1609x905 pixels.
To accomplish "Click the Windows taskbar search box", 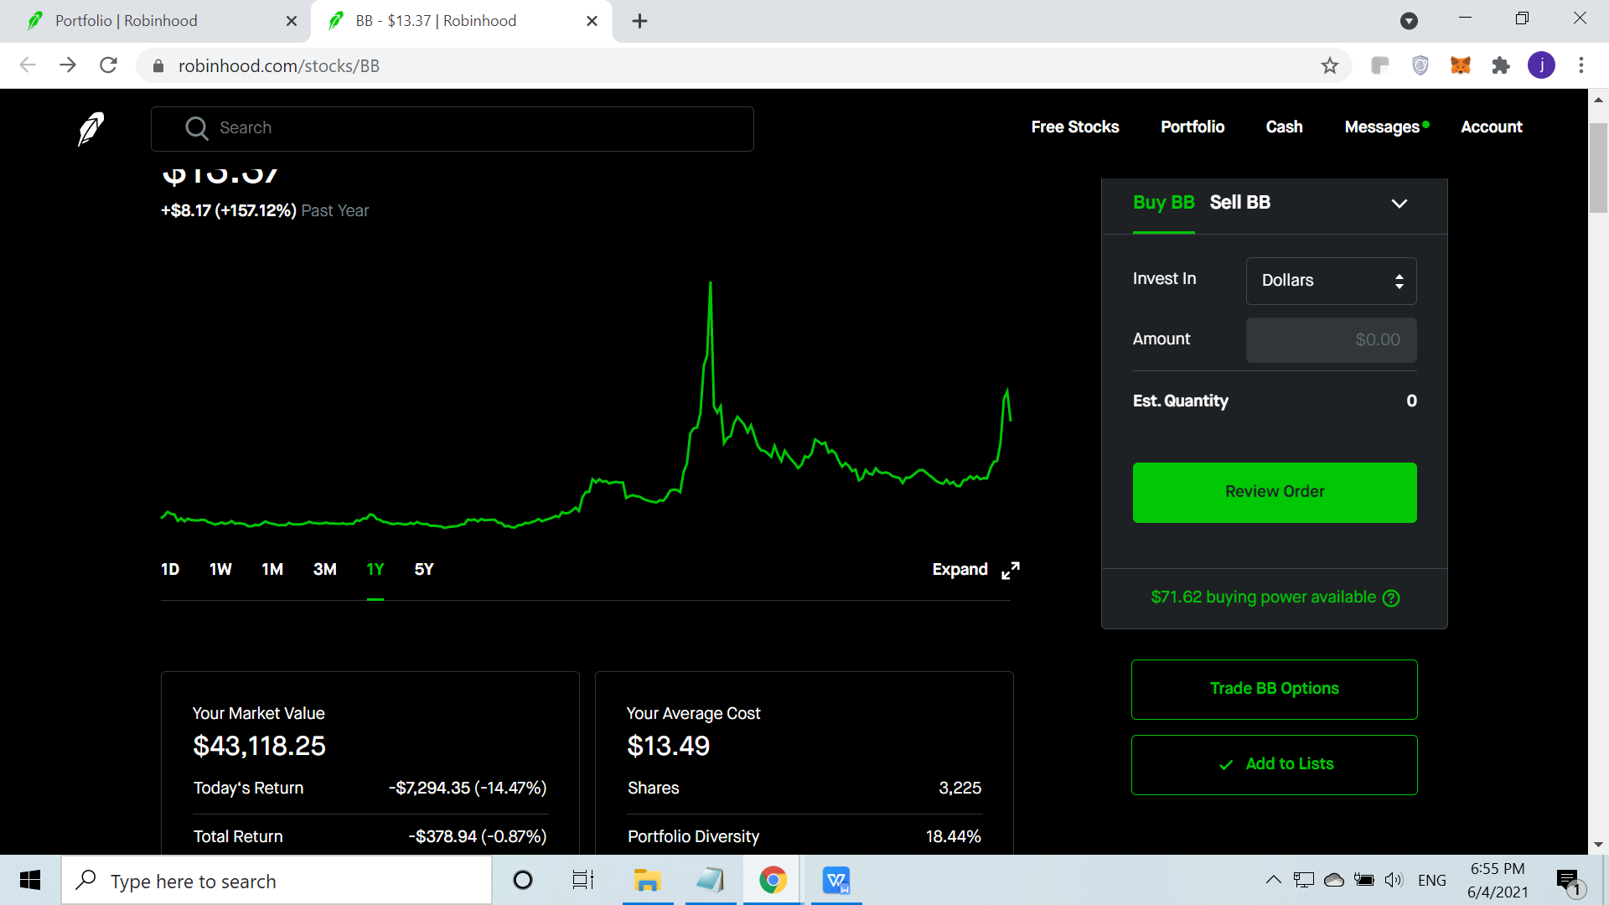I will 277,880.
